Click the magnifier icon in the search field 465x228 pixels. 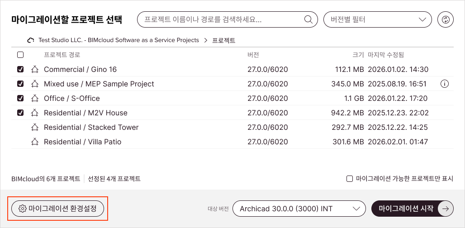point(308,19)
